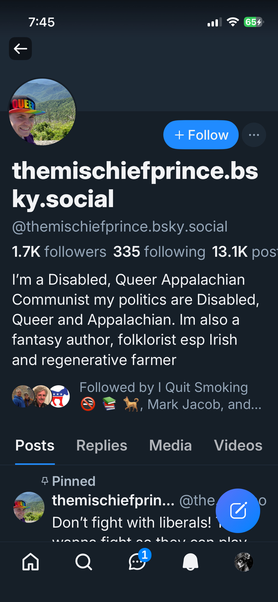View the 1.7K followers list
The height and width of the screenshot is (602, 278).
59,252
